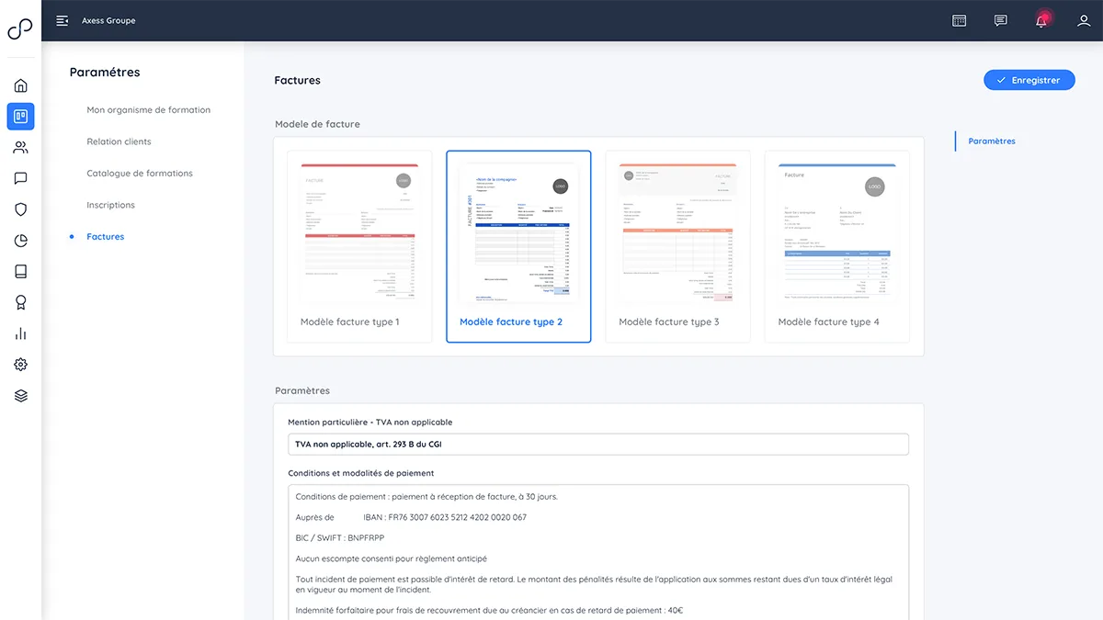Open the calendar icon in top bar
Image resolution: width=1103 pixels, height=620 pixels.
960,20
